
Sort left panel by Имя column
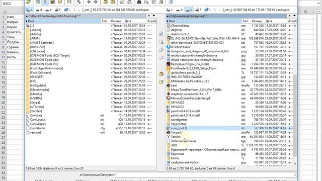(63, 21)
